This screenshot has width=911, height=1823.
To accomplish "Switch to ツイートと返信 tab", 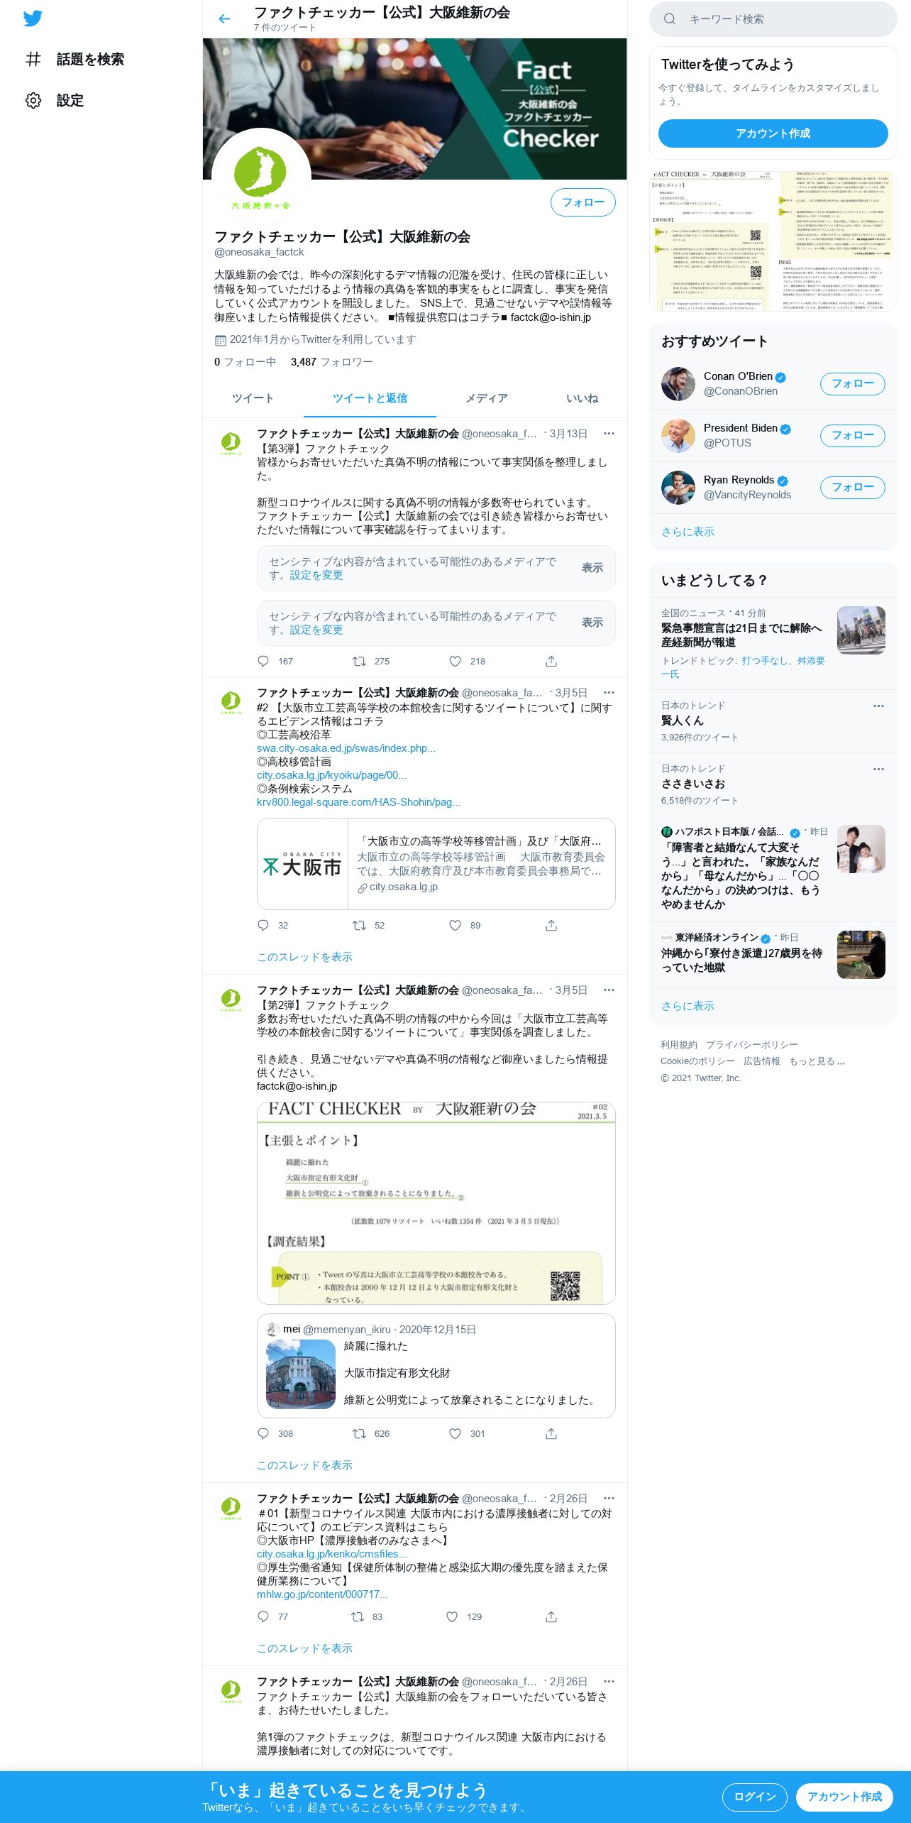I will click(370, 398).
